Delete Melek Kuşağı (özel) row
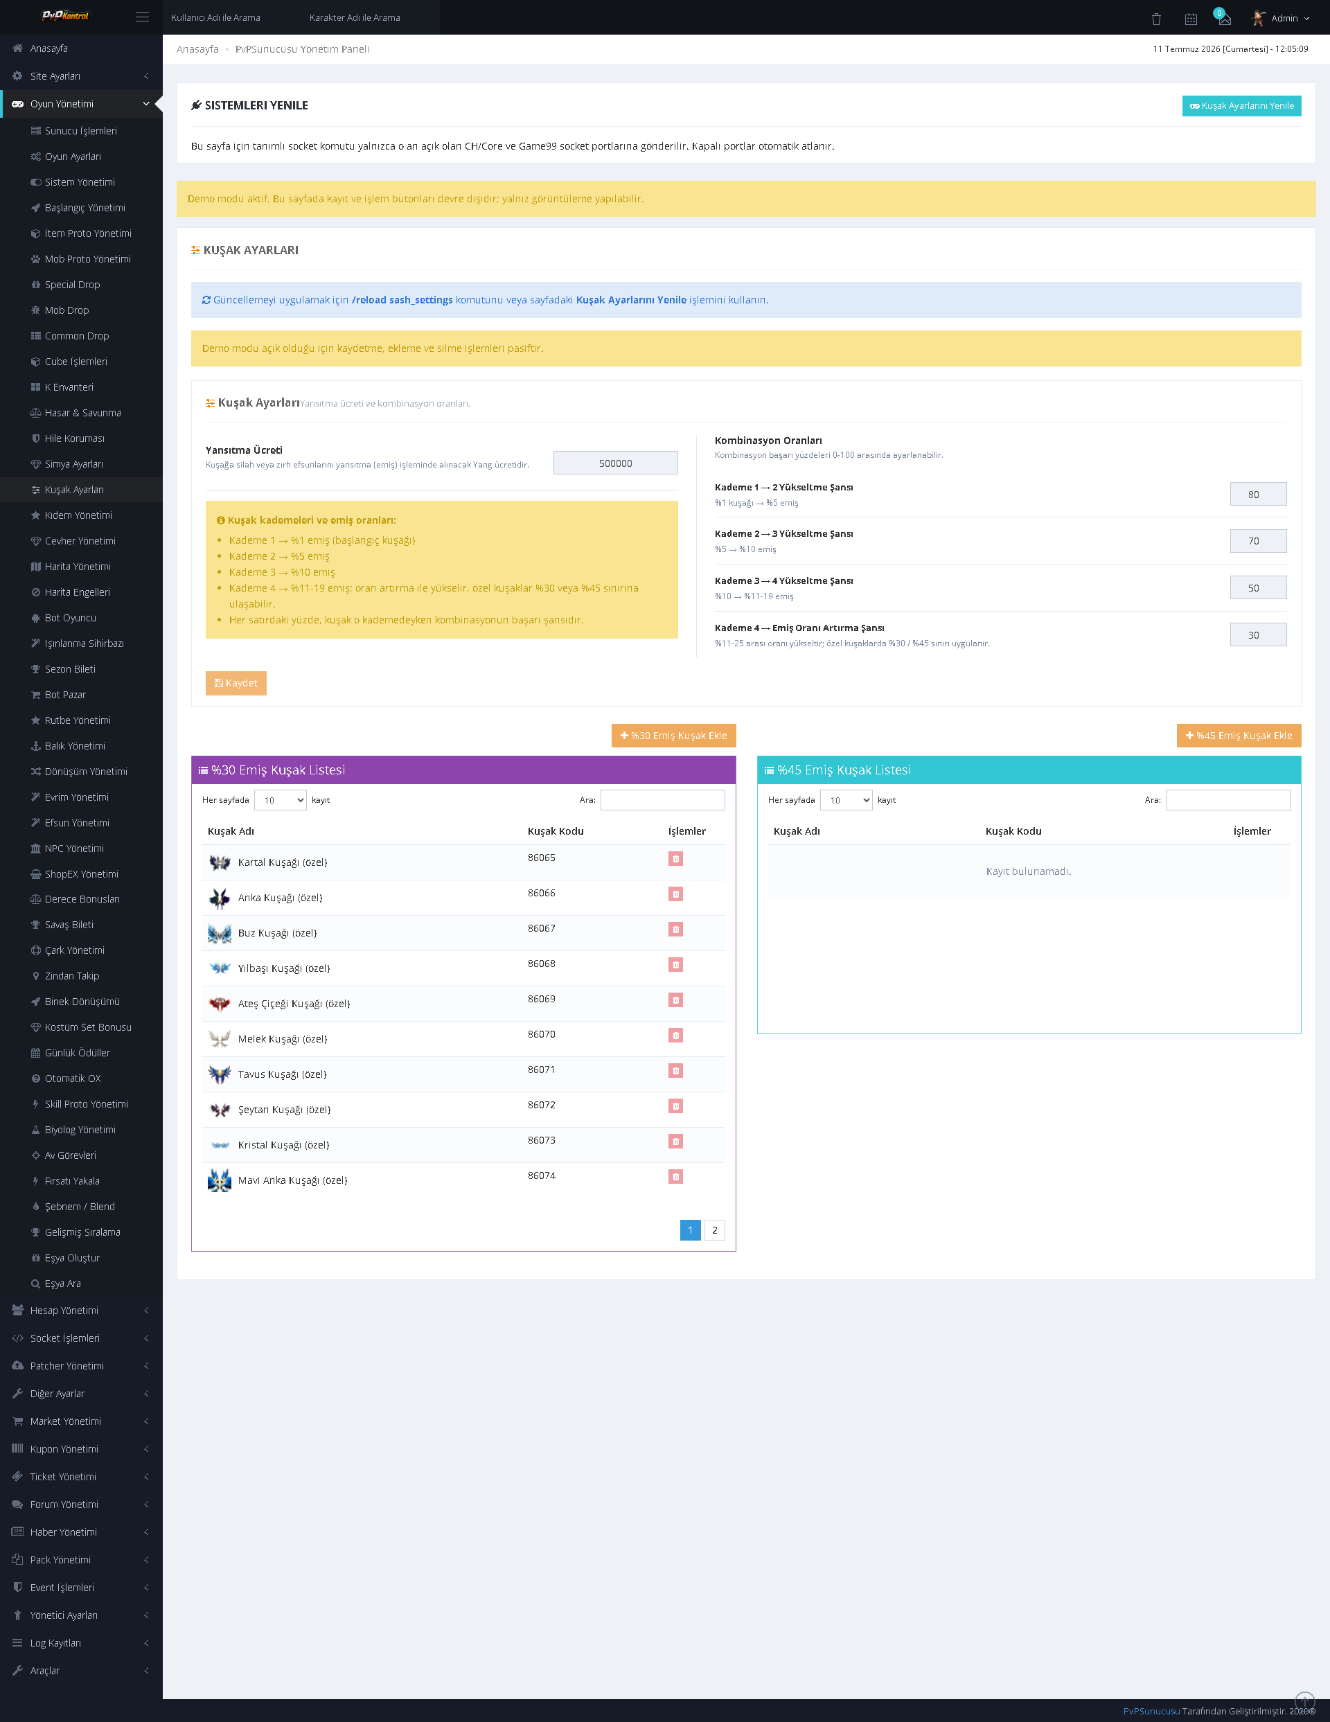This screenshot has height=1722, width=1330. pos(675,1036)
